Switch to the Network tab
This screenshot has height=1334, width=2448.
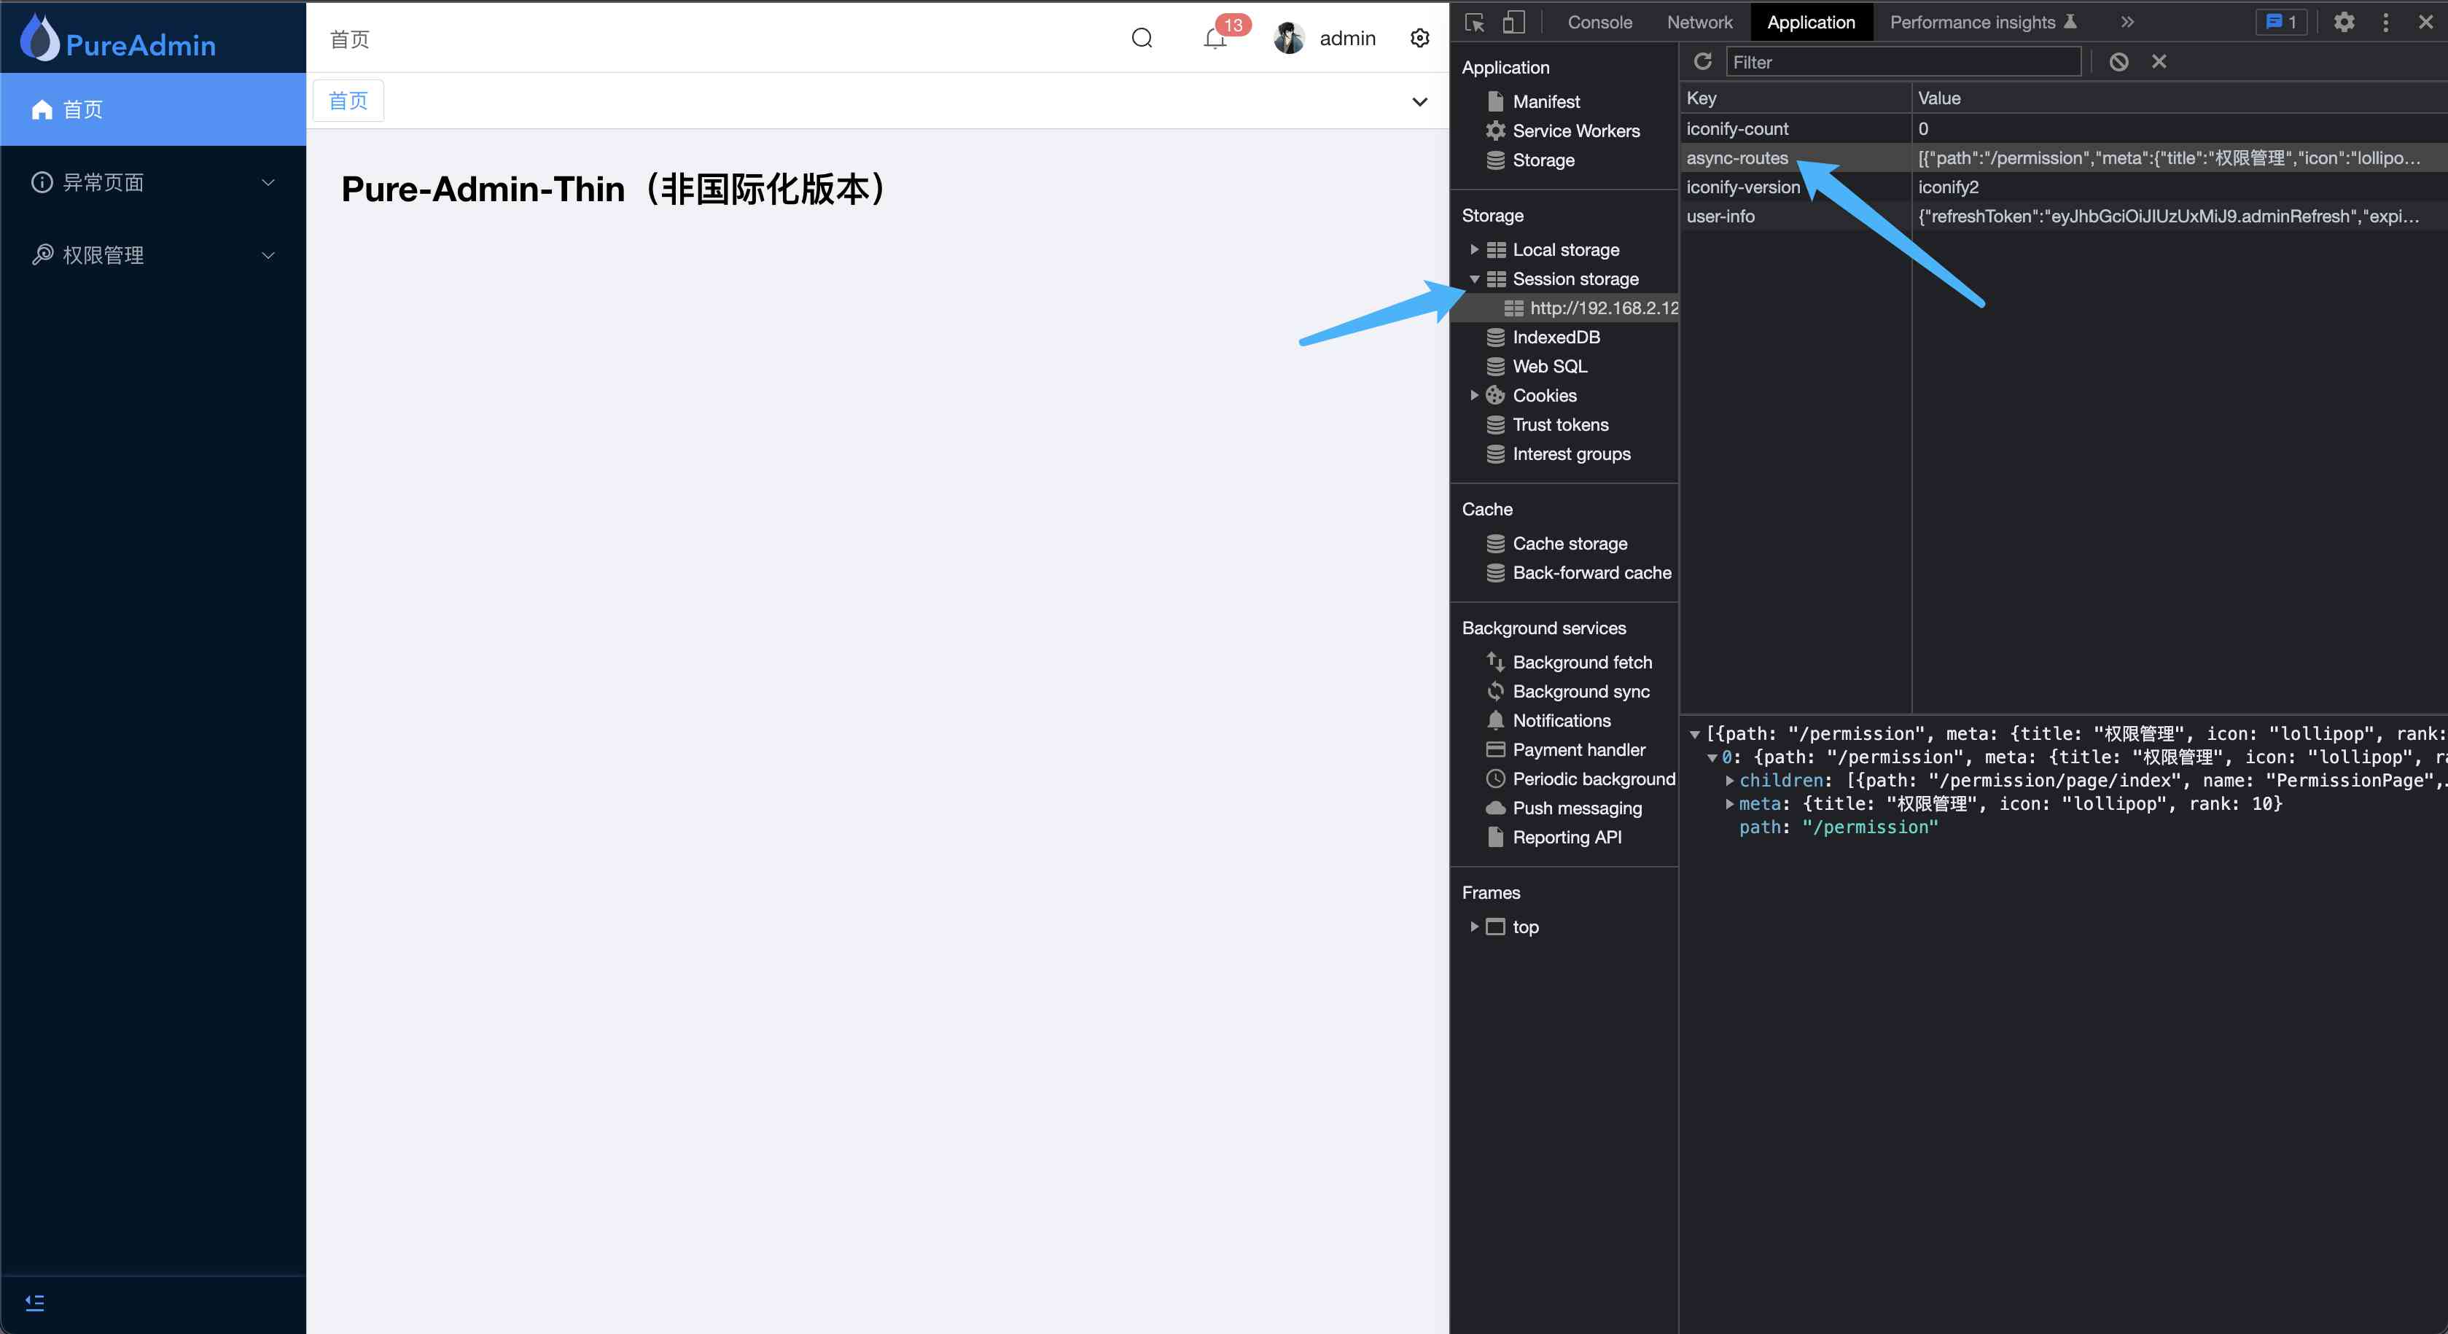tap(1699, 22)
